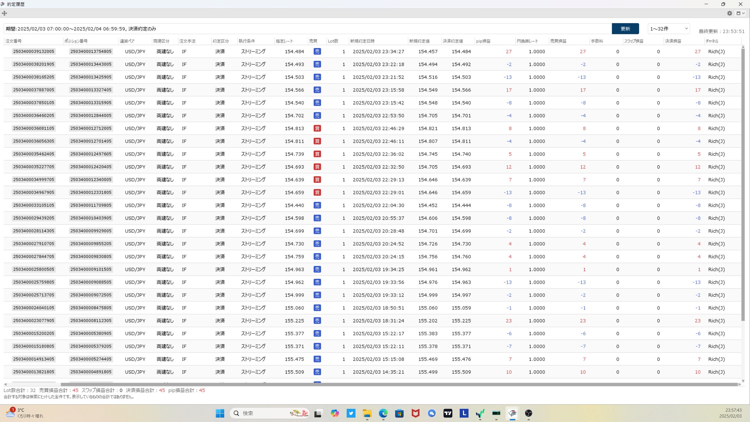This screenshot has width=750, height=422.
Task: Click the Windows Start button
Action: click(x=220, y=413)
